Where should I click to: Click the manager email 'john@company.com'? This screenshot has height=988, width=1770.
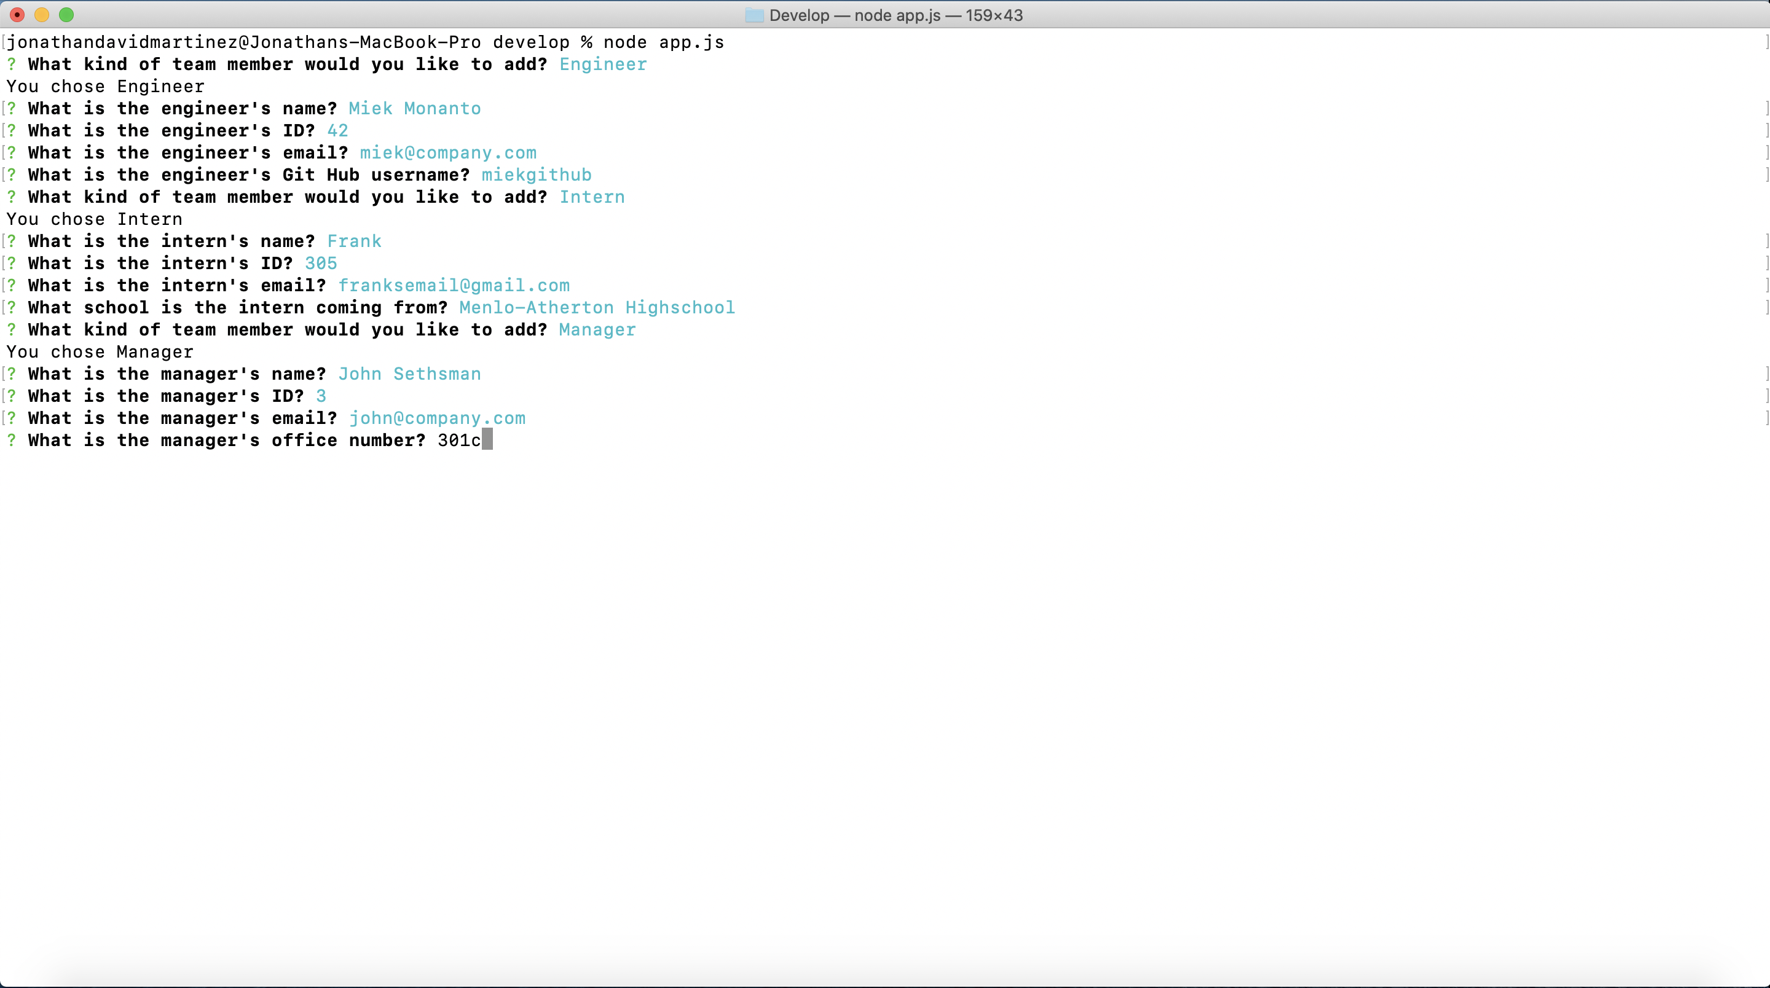[x=437, y=418]
